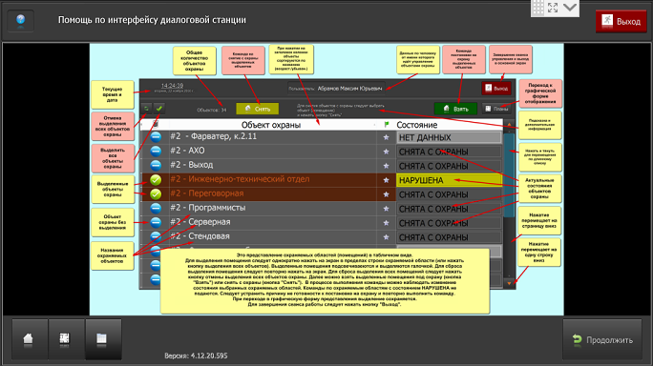Click the orange scroll-up arrow near Состояние
The width and height of the screenshot is (653, 366).
pos(509,125)
